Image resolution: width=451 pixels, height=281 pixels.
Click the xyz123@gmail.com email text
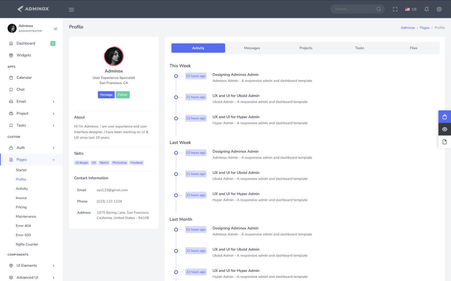pos(112,190)
